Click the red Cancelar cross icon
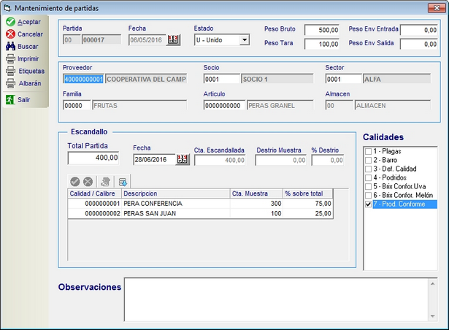Image resolution: width=449 pixels, height=330 pixels. (10, 34)
